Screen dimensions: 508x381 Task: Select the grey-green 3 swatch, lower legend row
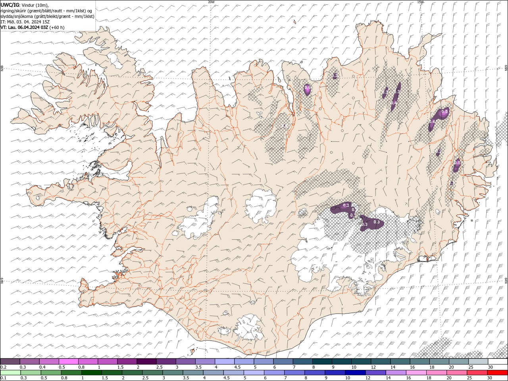(173, 373)
